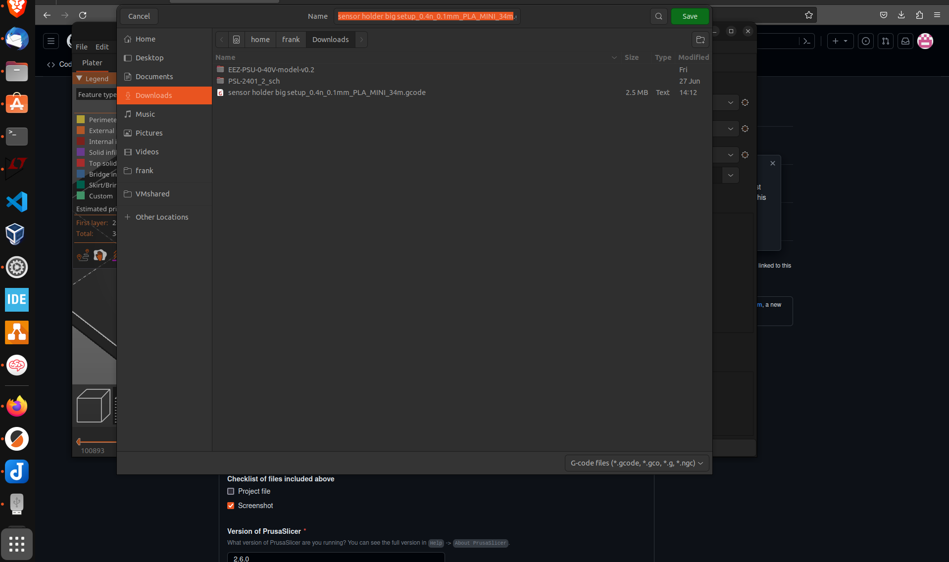Open the Name column sort dropdown
This screenshot has height=562, width=949.
click(x=614, y=57)
